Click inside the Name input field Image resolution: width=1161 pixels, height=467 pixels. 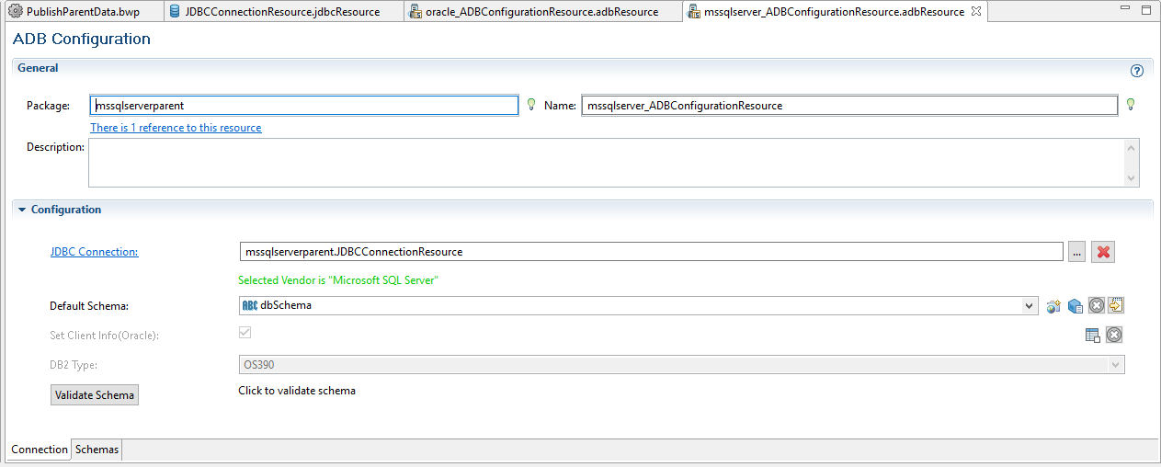coord(849,106)
